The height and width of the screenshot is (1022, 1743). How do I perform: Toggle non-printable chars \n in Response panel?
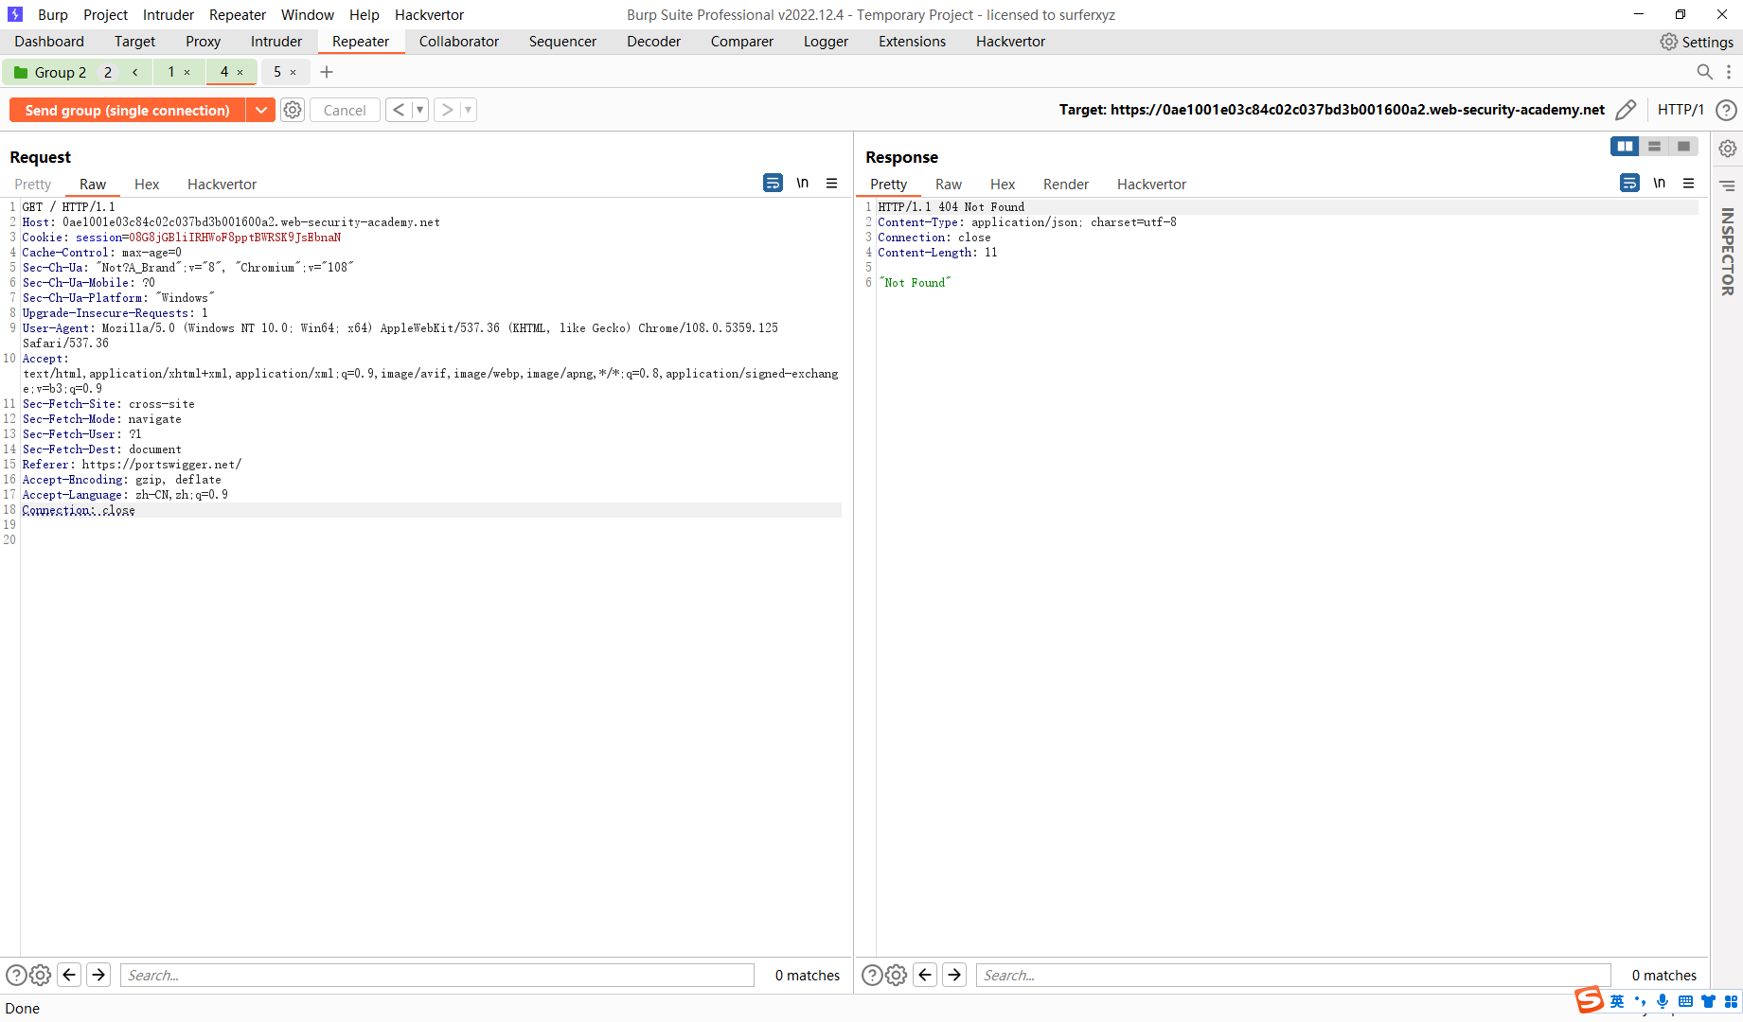pyautogui.click(x=1659, y=183)
